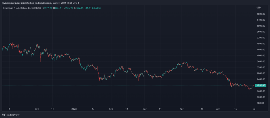Click the 3600.00 price axis label
This screenshot has height=118, width=270.
point(261,62)
